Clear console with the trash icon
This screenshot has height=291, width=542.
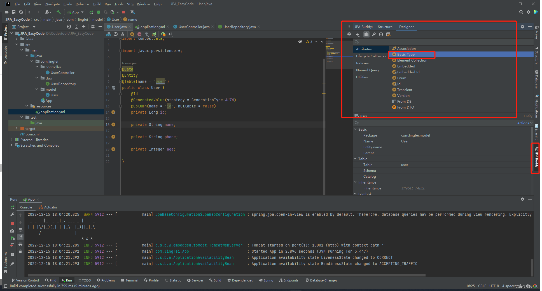click(x=20, y=252)
